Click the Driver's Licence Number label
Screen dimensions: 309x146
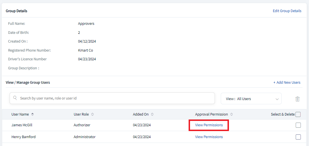pos(27,59)
